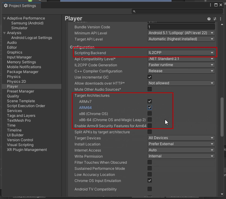The width and height of the screenshot is (226, 199).
Task: Maximize the Project Settings window
Action: pos(216,5)
